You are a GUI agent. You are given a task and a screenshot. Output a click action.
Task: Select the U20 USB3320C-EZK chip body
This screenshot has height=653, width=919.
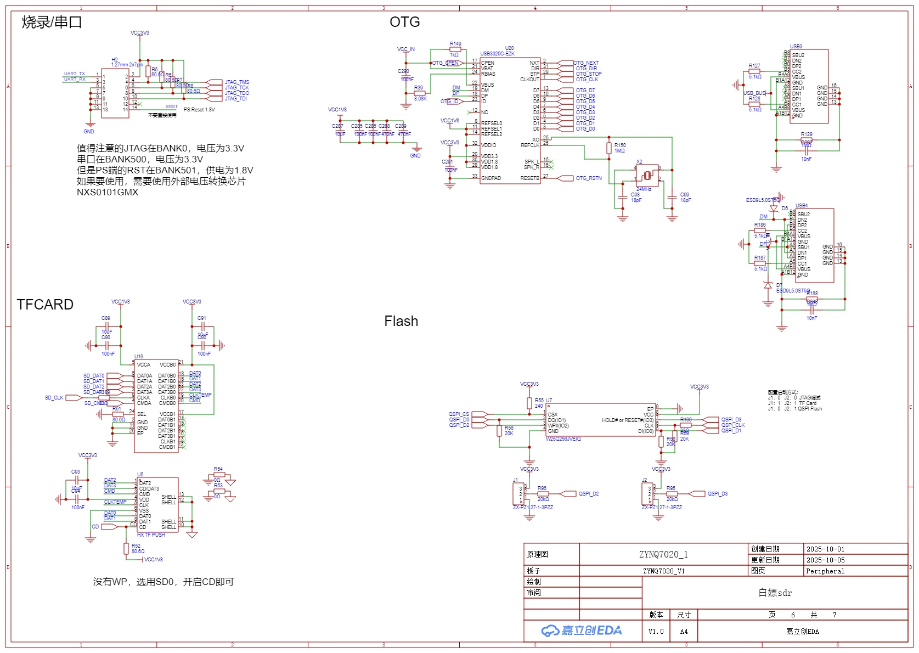[510, 121]
